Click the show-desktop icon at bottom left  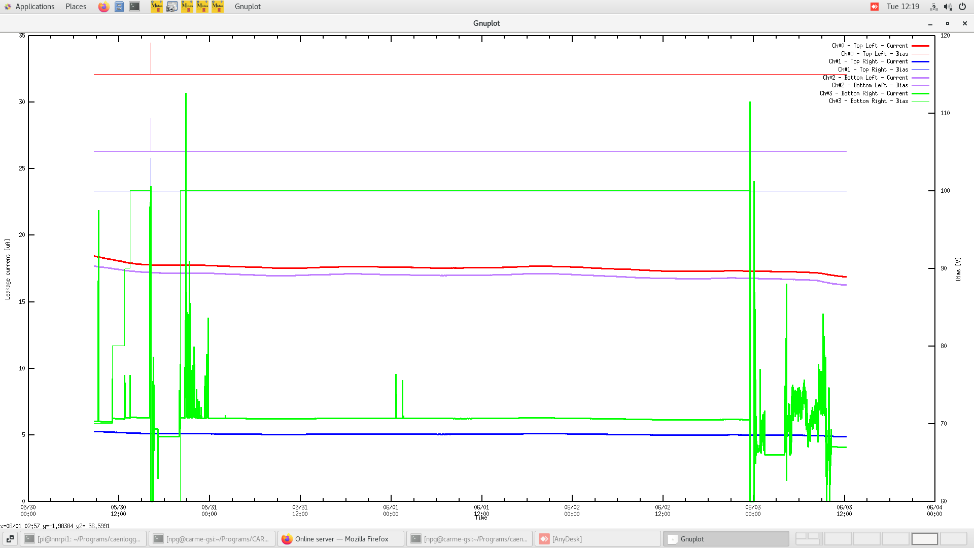[10, 539]
